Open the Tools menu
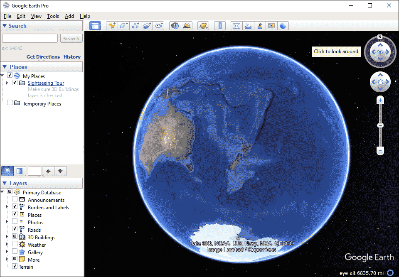The image size is (399, 277). coord(53,16)
